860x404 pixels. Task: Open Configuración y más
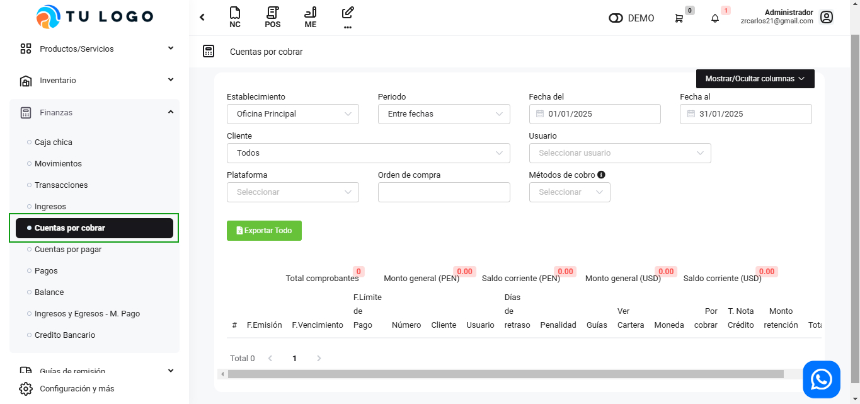pyautogui.click(x=77, y=389)
